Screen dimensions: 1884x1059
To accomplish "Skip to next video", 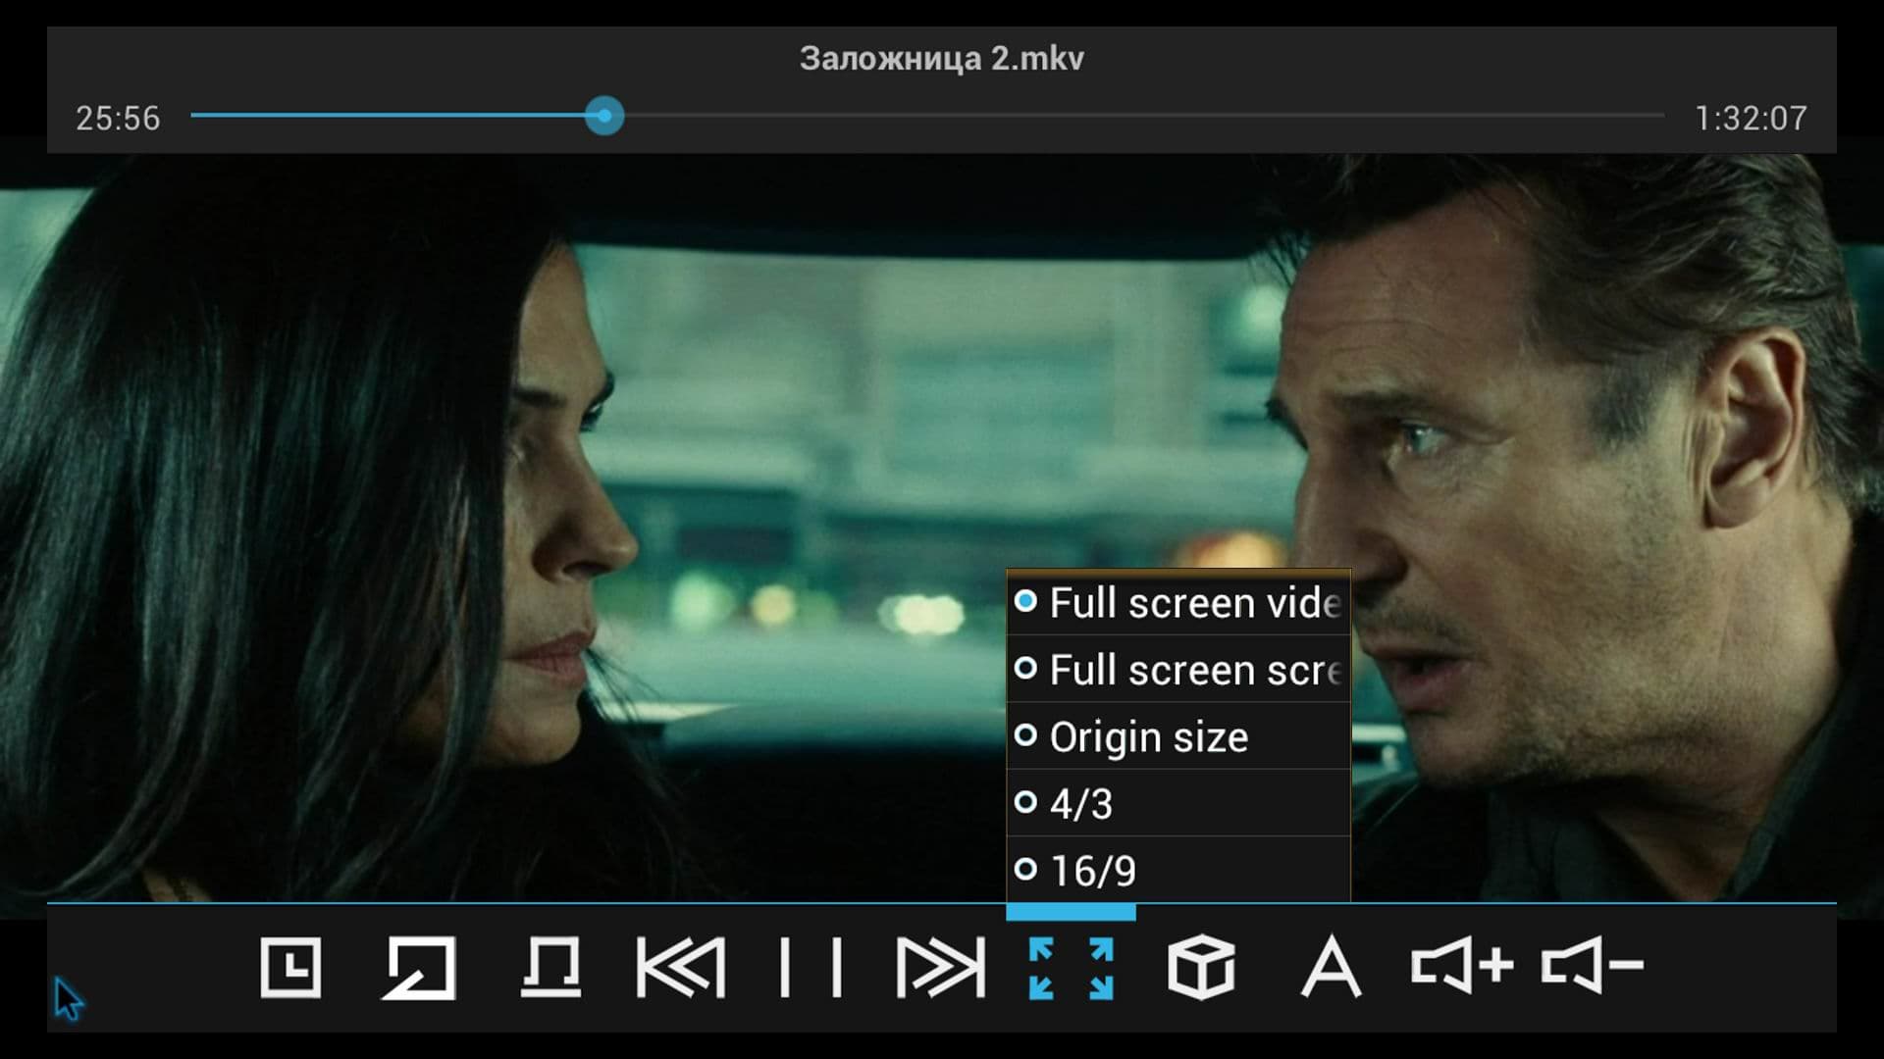I will click(940, 968).
